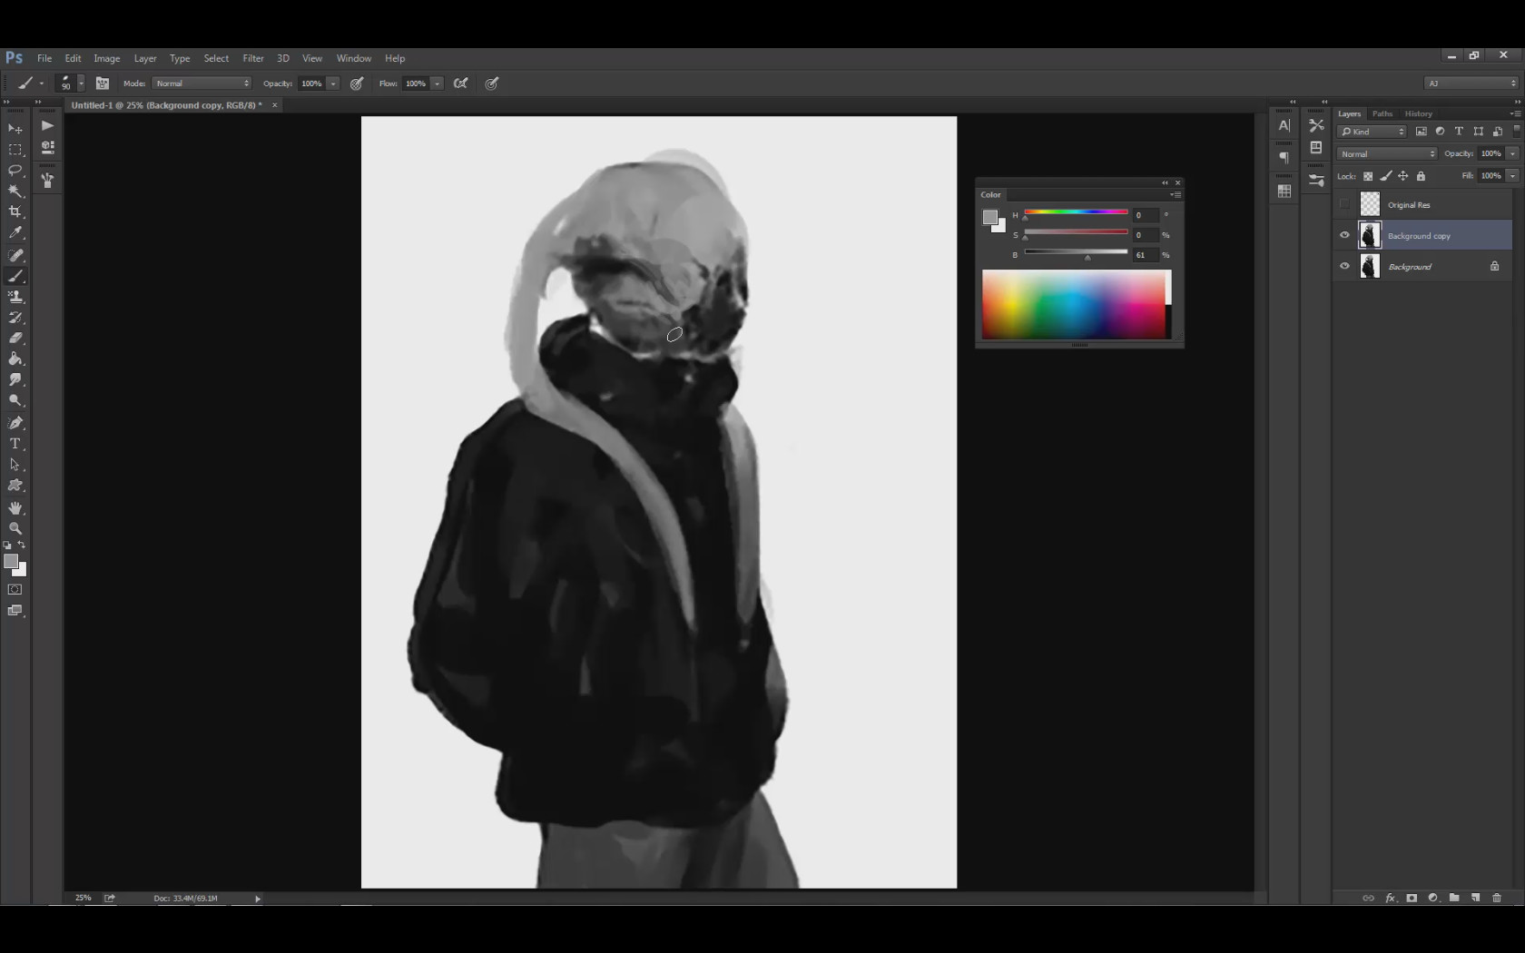Image resolution: width=1525 pixels, height=953 pixels.
Task: Select the Horizontal Type tool
Action: tap(15, 444)
